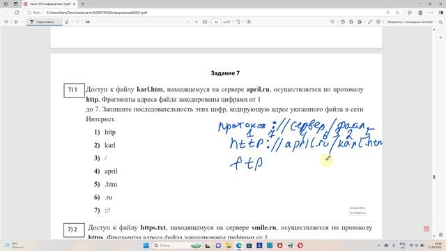The image size is (446, 251).
Task: Open File Explorer from taskbar
Action: pos(229,245)
